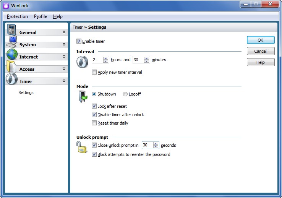
Task: Click the System sidebar header label
Action: [x=28, y=45]
